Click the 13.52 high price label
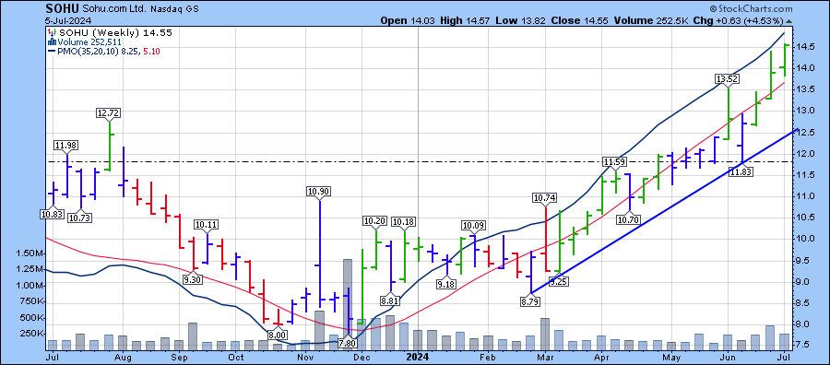Screen dimensions: 830x365 pyautogui.click(x=728, y=79)
